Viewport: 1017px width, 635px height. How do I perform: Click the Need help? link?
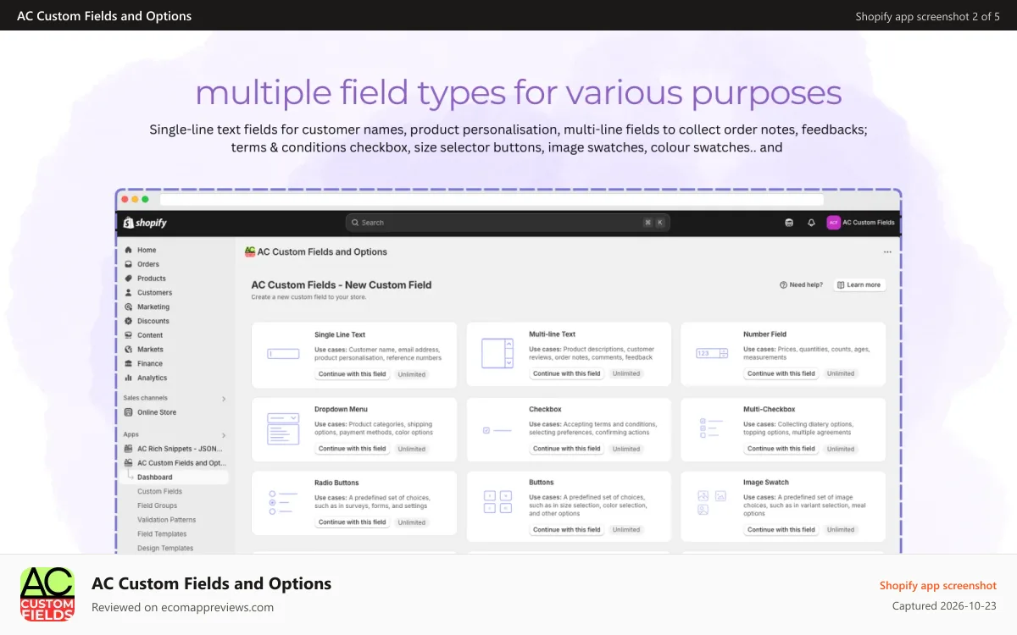(801, 285)
